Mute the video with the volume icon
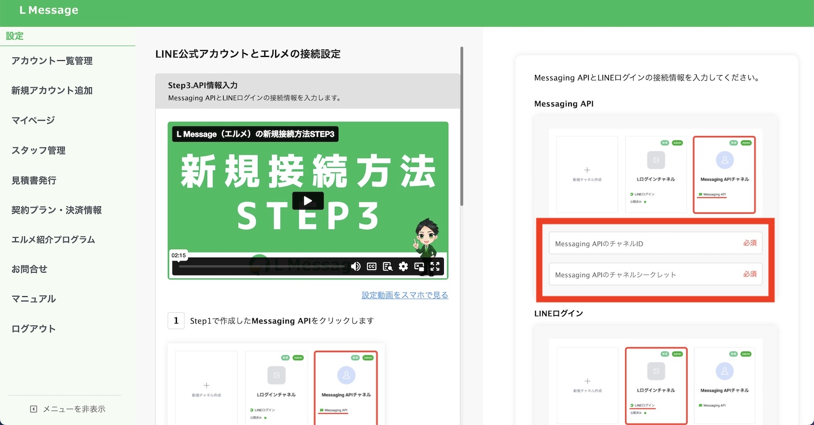 pos(356,266)
